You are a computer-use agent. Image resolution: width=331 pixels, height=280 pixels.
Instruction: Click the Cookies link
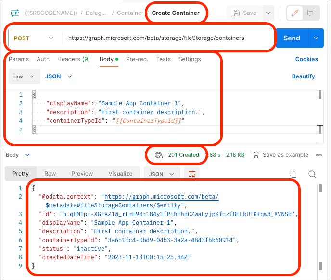point(306,59)
